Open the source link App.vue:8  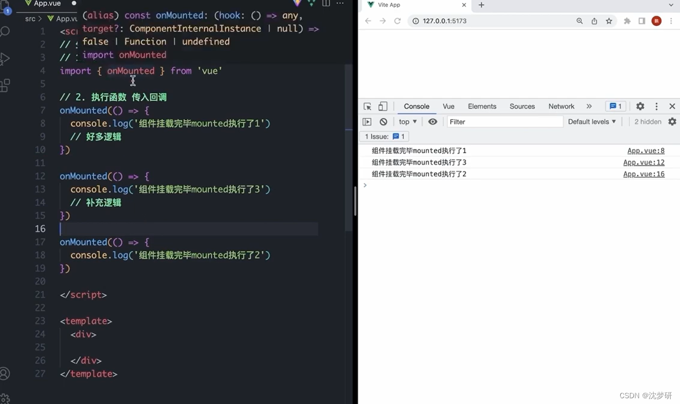pyautogui.click(x=646, y=151)
